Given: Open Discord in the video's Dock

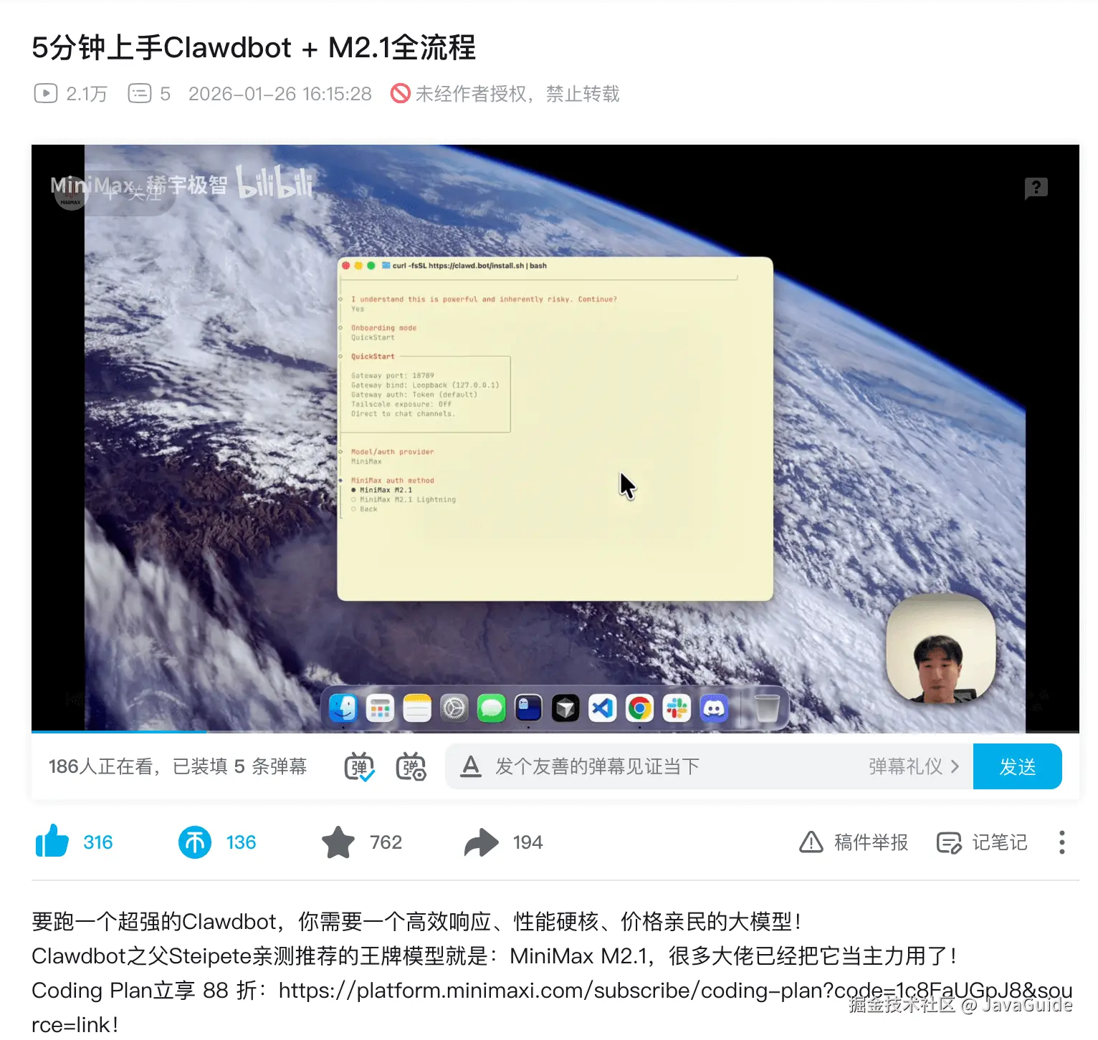Looking at the screenshot, I should tap(714, 709).
